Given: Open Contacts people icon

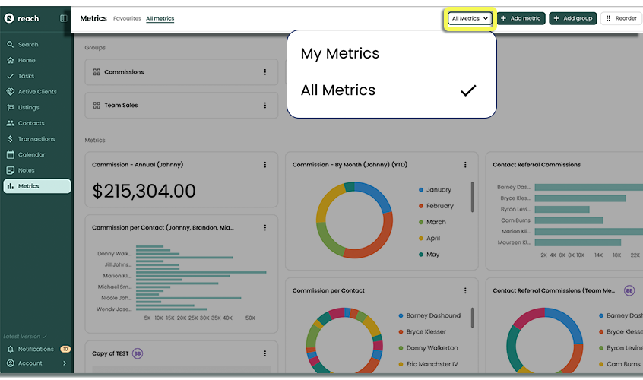Looking at the screenshot, I should coord(11,123).
